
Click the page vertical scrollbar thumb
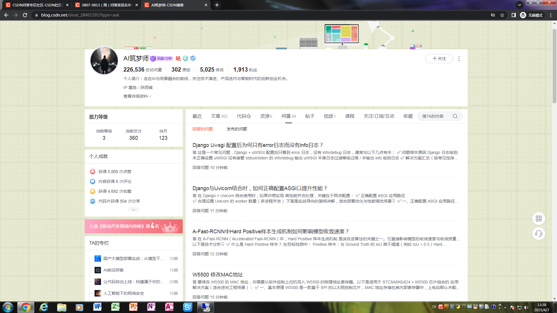(x=554, y=66)
